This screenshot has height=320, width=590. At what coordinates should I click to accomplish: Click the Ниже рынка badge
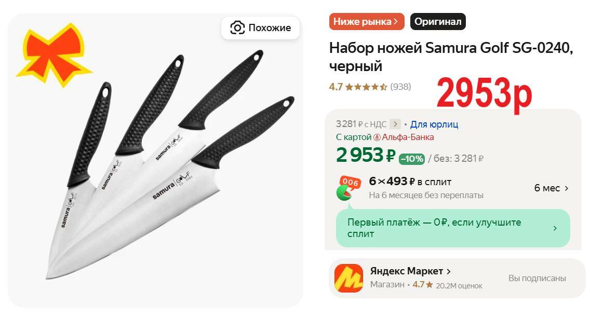point(367,22)
